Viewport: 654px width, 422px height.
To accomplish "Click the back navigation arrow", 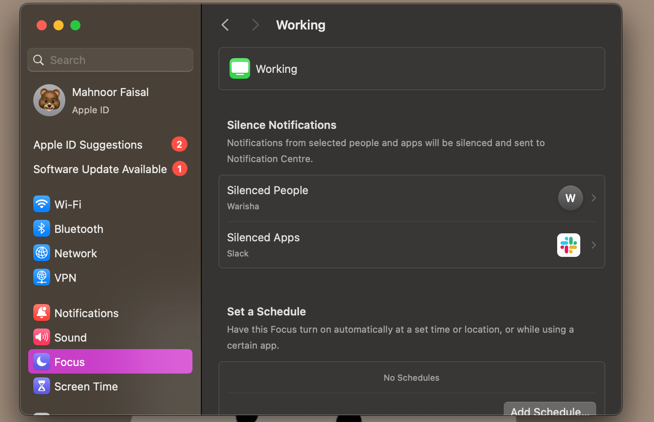I will pos(224,25).
